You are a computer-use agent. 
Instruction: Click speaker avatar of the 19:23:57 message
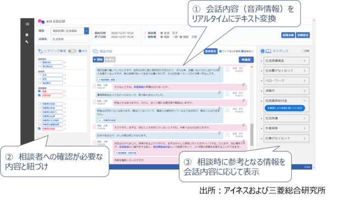94,86
